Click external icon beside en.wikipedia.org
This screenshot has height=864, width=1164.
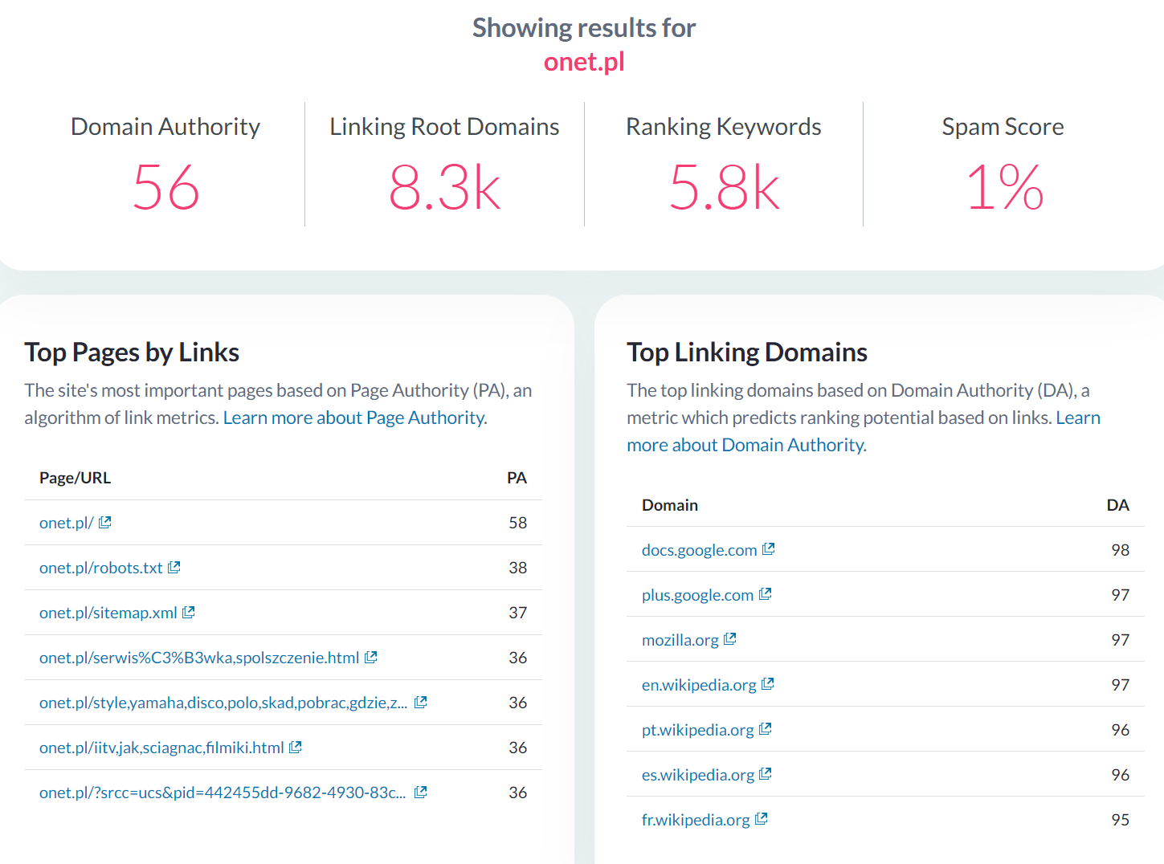[767, 683]
